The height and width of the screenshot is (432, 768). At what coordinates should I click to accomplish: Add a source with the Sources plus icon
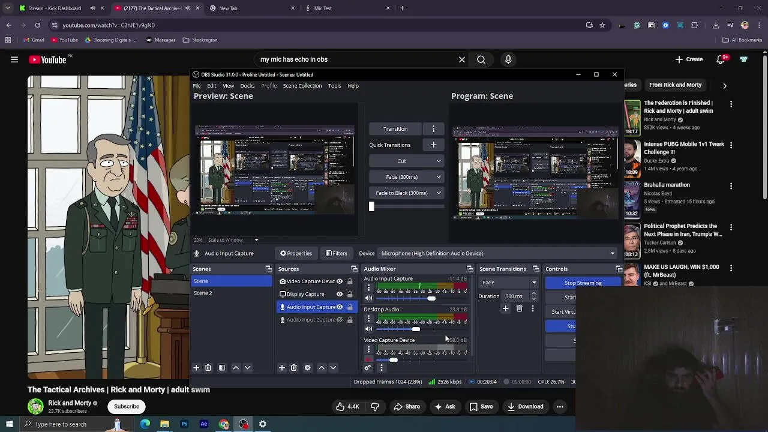282,367
